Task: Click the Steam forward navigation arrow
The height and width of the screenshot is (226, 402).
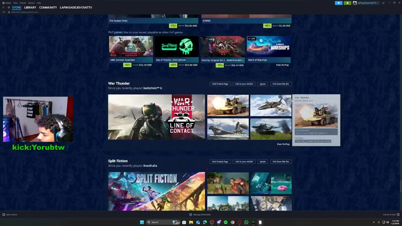Action: (8, 8)
